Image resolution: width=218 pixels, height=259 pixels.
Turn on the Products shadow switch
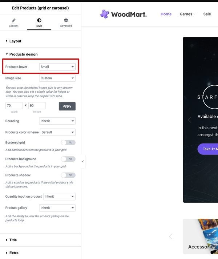(x=68, y=175)
